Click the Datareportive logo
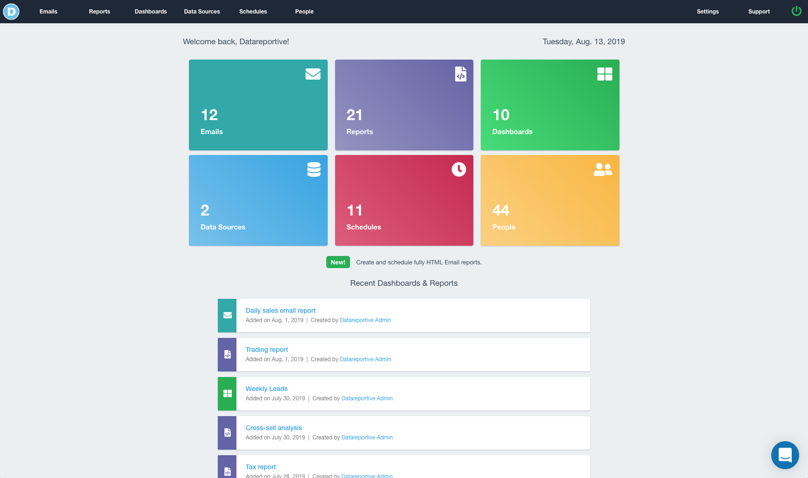Screen dimensions: 808x478 11,11
